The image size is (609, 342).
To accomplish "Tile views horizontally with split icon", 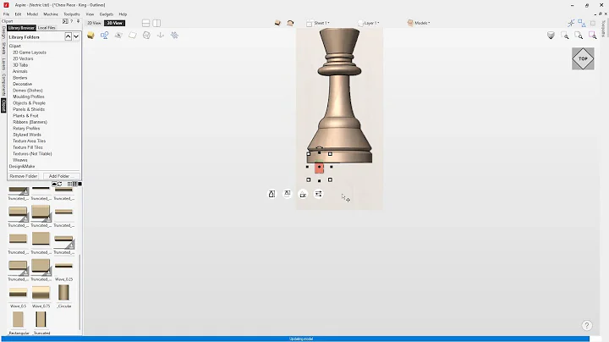I will point(146,24).
